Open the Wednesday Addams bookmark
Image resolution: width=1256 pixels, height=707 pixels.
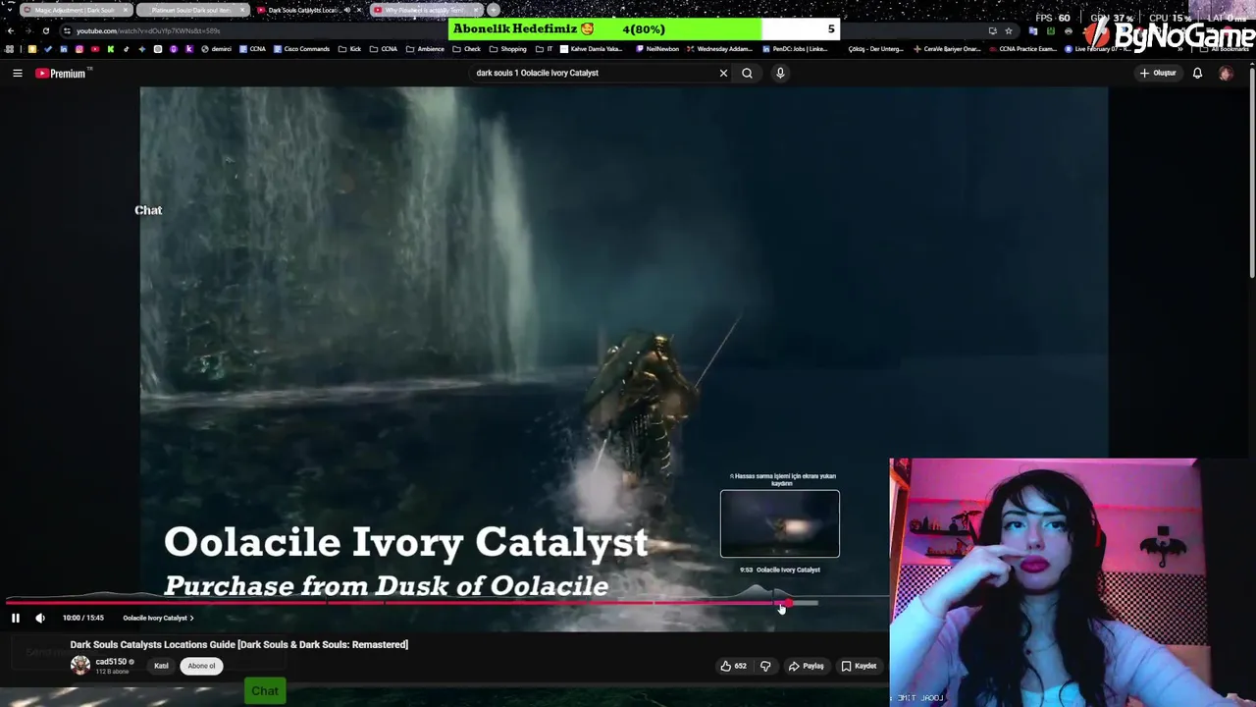pyautogui.click(x=721, y=49)
